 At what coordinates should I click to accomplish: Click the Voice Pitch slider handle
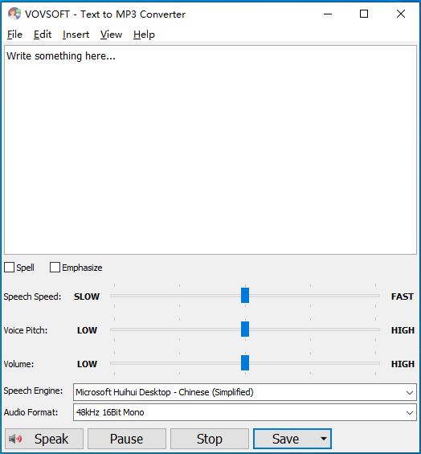(x=245, y=329)
